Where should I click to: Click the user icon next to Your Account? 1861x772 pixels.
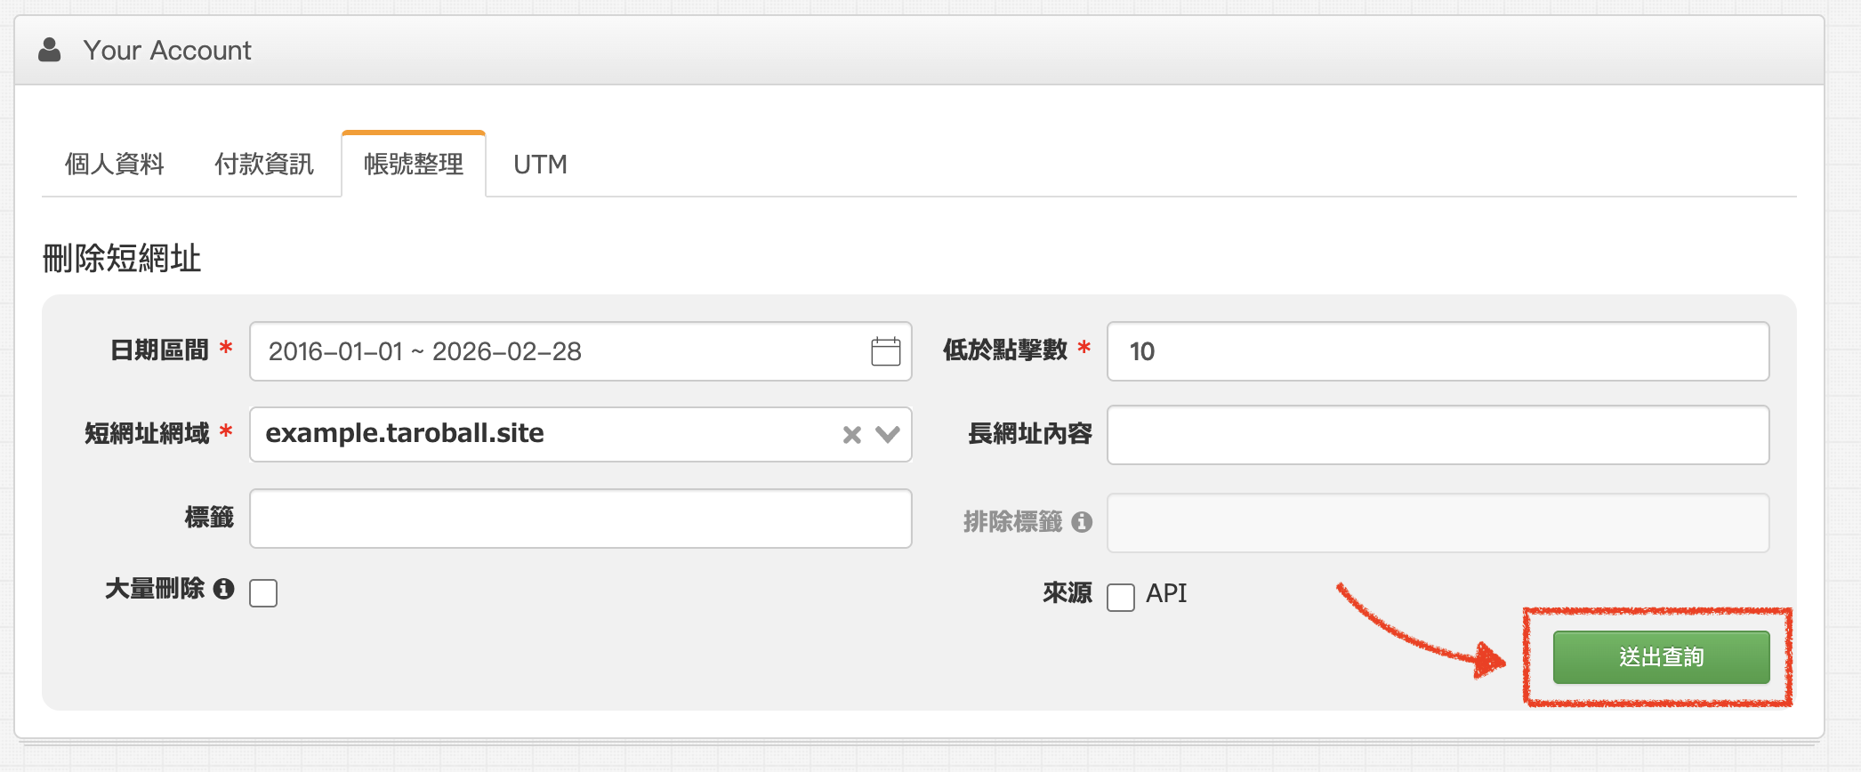(x=50, y=50)
